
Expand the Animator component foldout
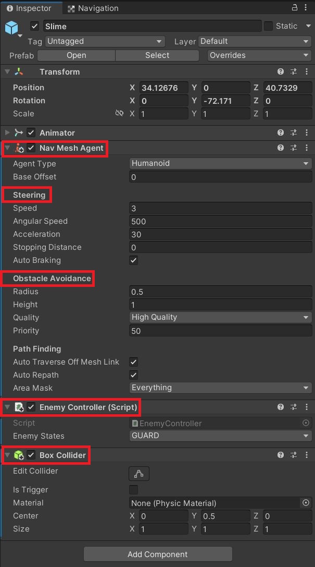click(7, 132)
